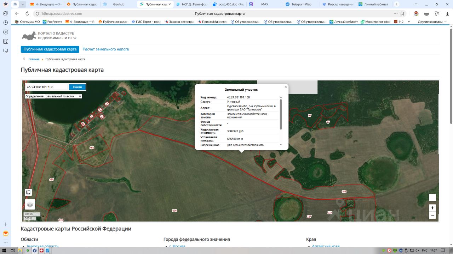Click the Найти search button

[77, 87]
